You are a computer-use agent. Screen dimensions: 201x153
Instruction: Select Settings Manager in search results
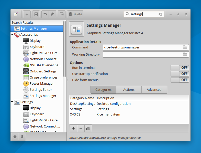coord(37,29)
